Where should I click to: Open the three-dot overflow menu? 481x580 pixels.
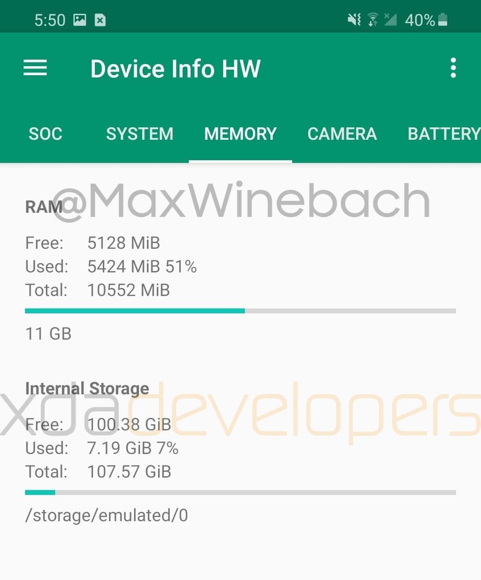[x=453, y=68]
